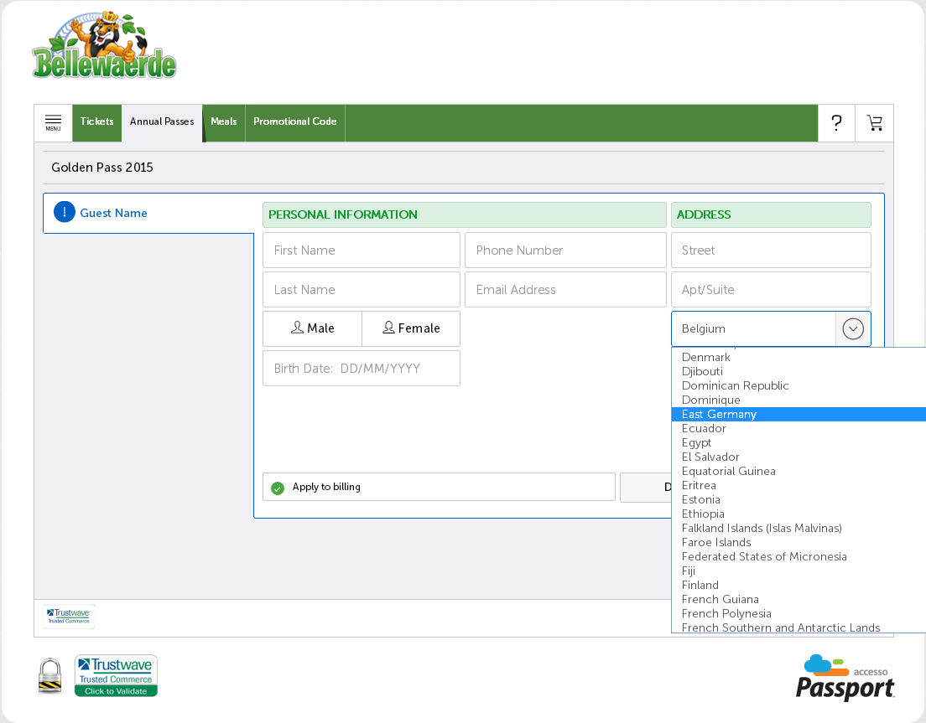Click the Bellewaerde logo

tap(104, 47)
